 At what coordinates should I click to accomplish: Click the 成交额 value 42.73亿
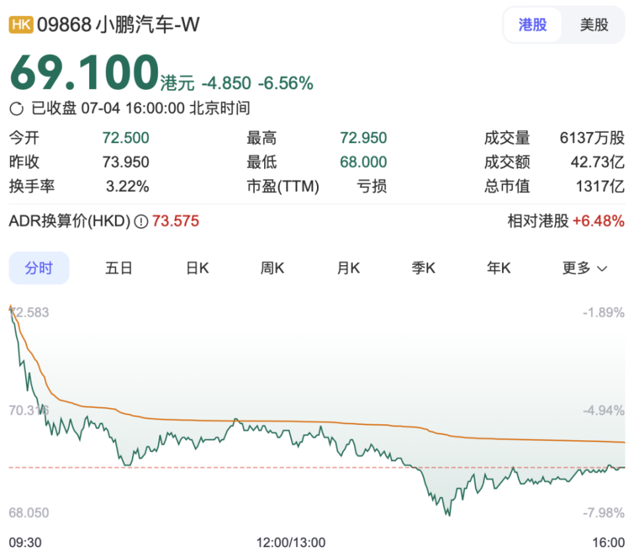click(x=597, y=162)
